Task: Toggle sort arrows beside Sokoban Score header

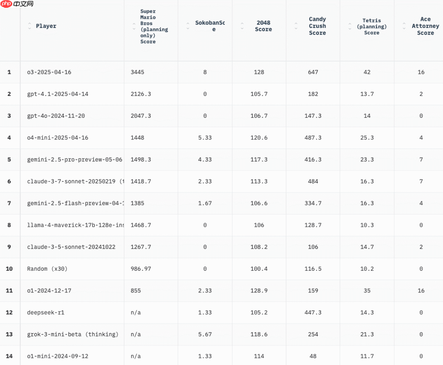Action: coord(188,26)
